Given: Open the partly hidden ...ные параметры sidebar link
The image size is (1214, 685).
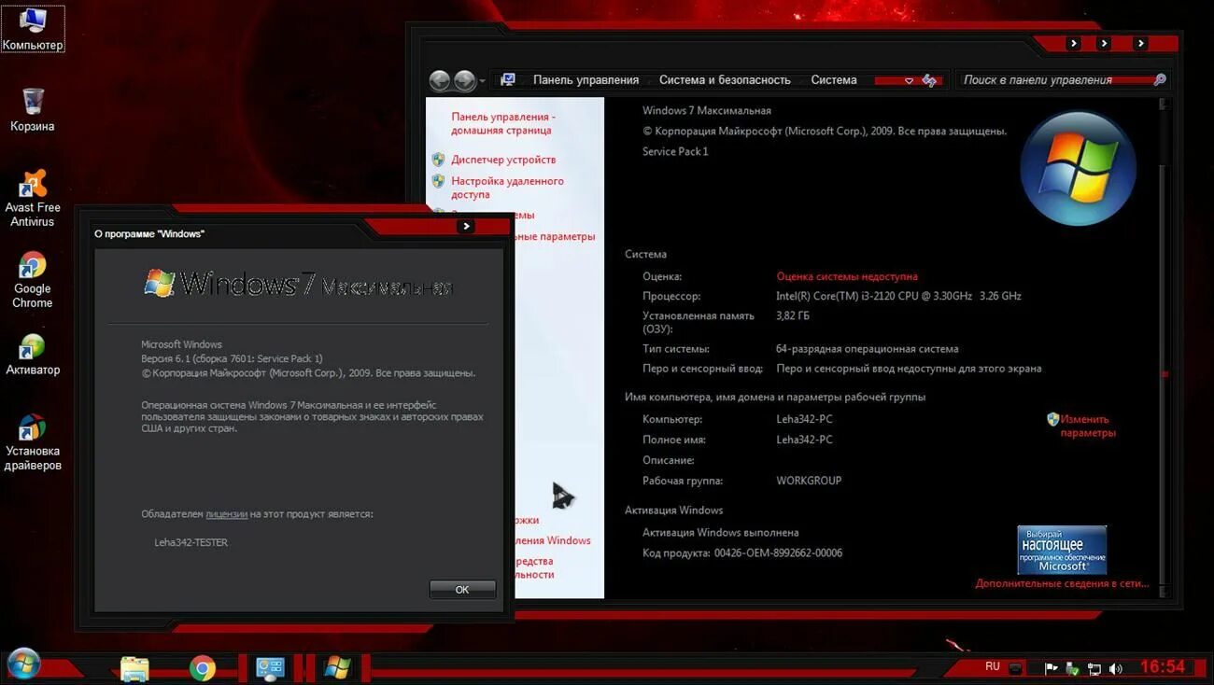Looking at the screenshot, I should pos(556,237).
